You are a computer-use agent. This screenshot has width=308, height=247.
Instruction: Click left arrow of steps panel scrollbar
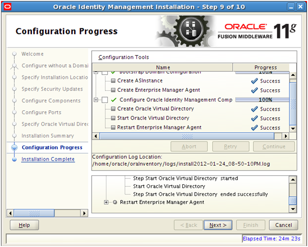tap(10, 213)
